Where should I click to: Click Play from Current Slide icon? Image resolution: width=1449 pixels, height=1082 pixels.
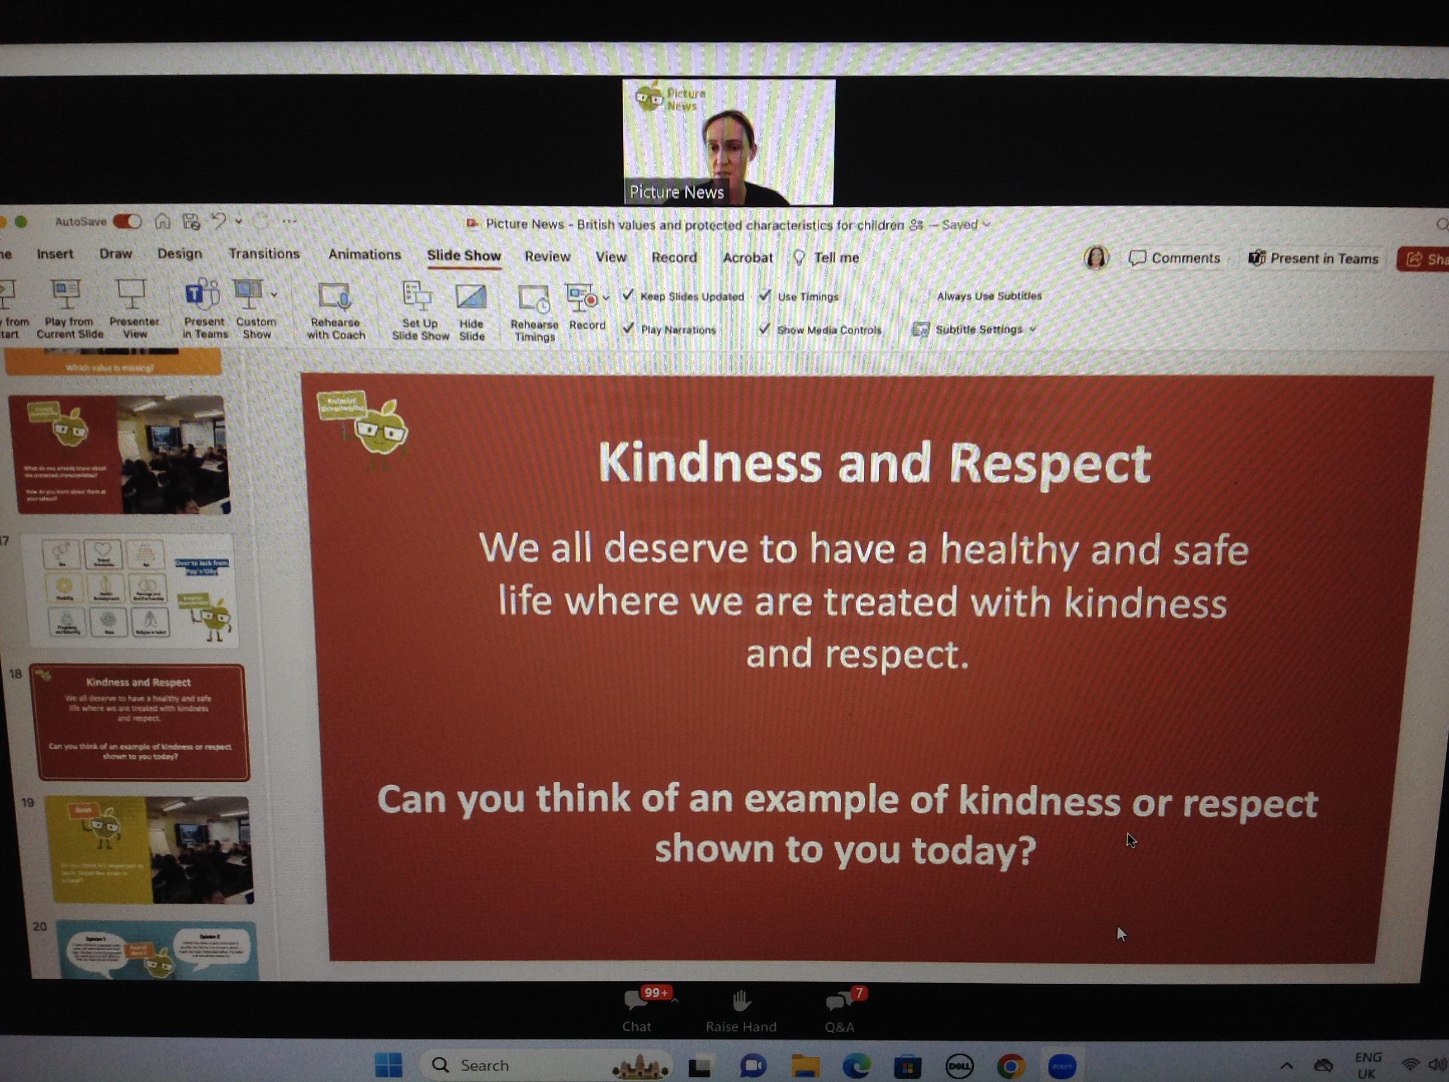click(67, 295)
